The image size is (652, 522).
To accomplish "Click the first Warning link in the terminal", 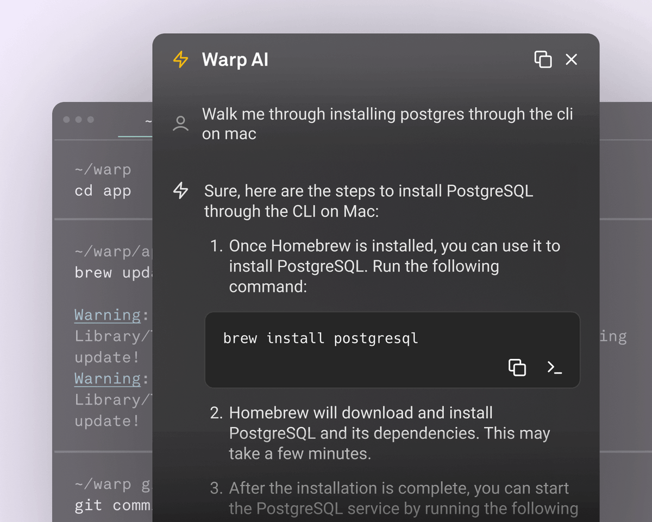I will pyautogui.click(x=107, y=315).
